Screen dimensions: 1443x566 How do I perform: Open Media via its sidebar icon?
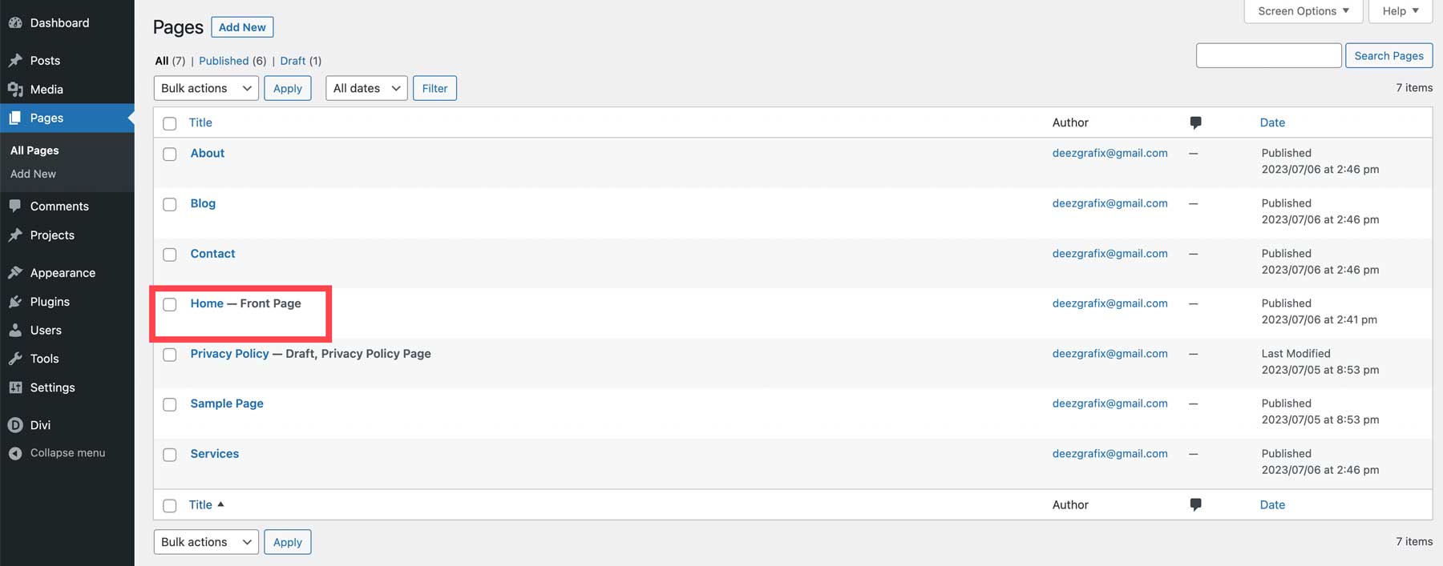click(x=15, y=90)
